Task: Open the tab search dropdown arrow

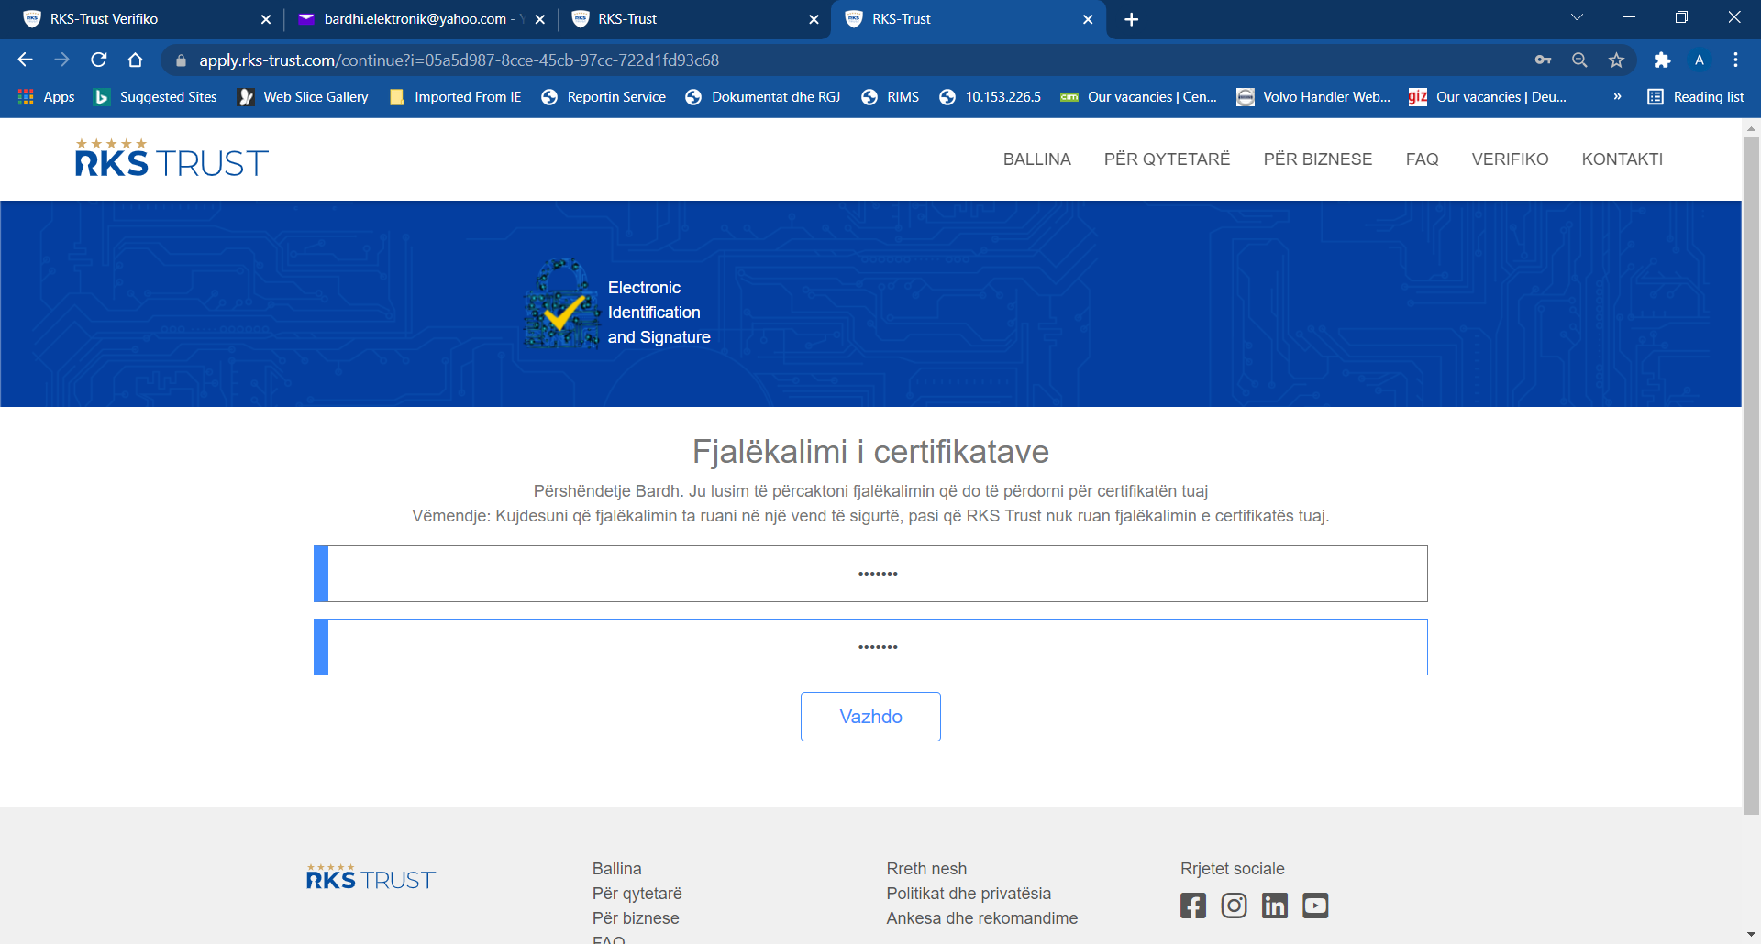Action: (1577, 18)
